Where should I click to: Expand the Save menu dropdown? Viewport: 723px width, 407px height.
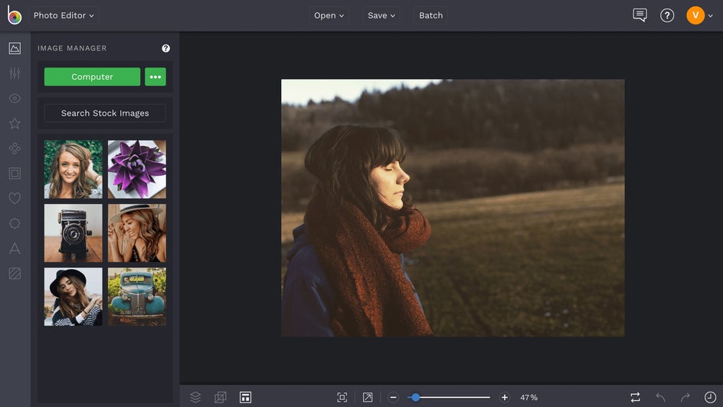(x=381, y=15)
